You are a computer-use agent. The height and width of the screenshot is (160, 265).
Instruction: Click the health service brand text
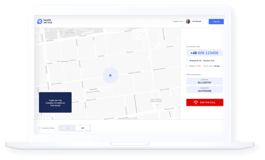48,21
